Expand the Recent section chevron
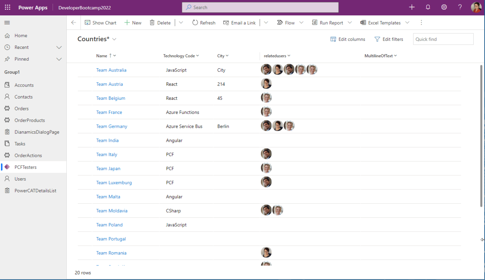Screen dimensions: 485x280 pyautogui.click(x=59, y=47)
